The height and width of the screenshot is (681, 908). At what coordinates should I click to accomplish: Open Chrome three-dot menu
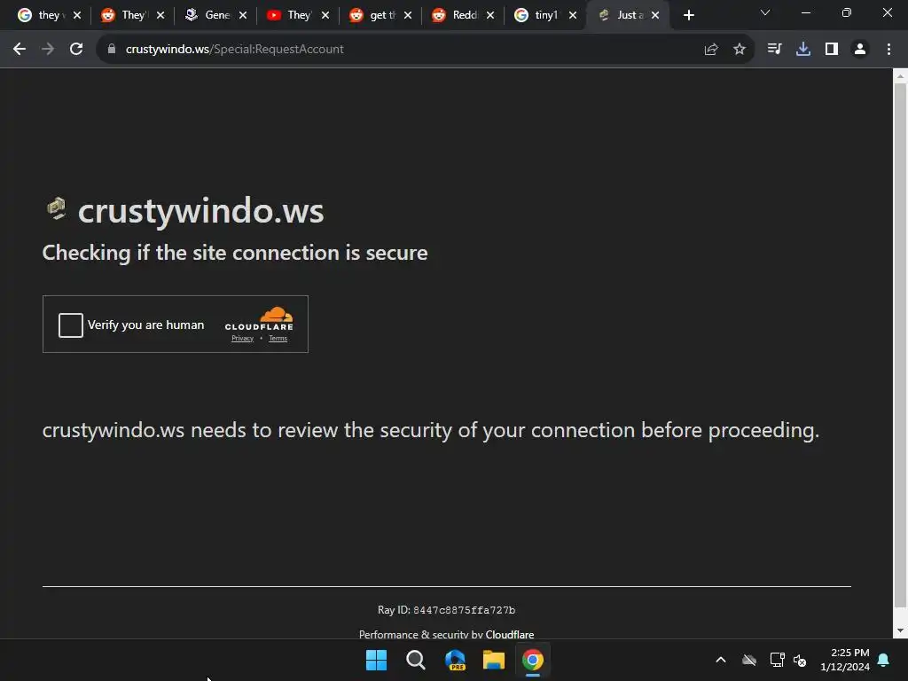point(888,50)
